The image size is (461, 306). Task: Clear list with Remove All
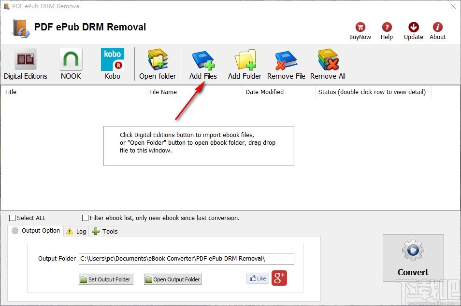pyautogui.click(x=328, y=64)
